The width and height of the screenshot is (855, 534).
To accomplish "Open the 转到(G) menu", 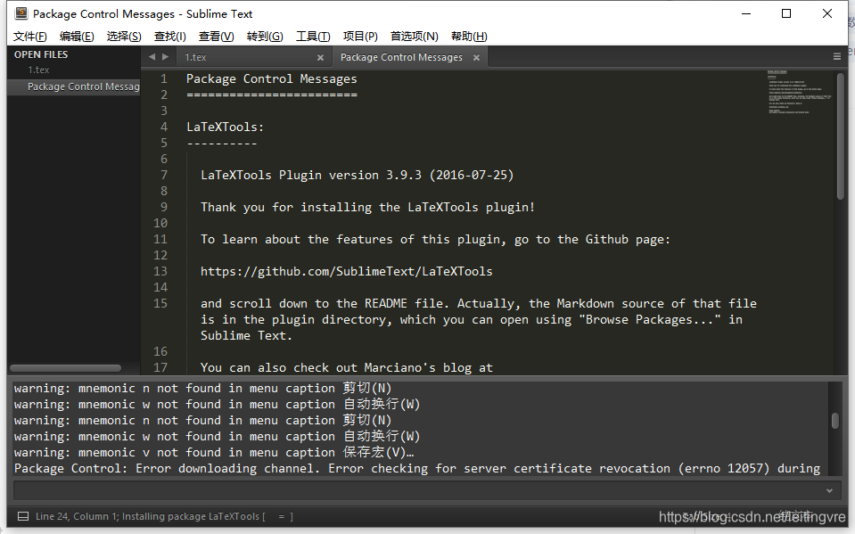I will [x=265, y=37].
